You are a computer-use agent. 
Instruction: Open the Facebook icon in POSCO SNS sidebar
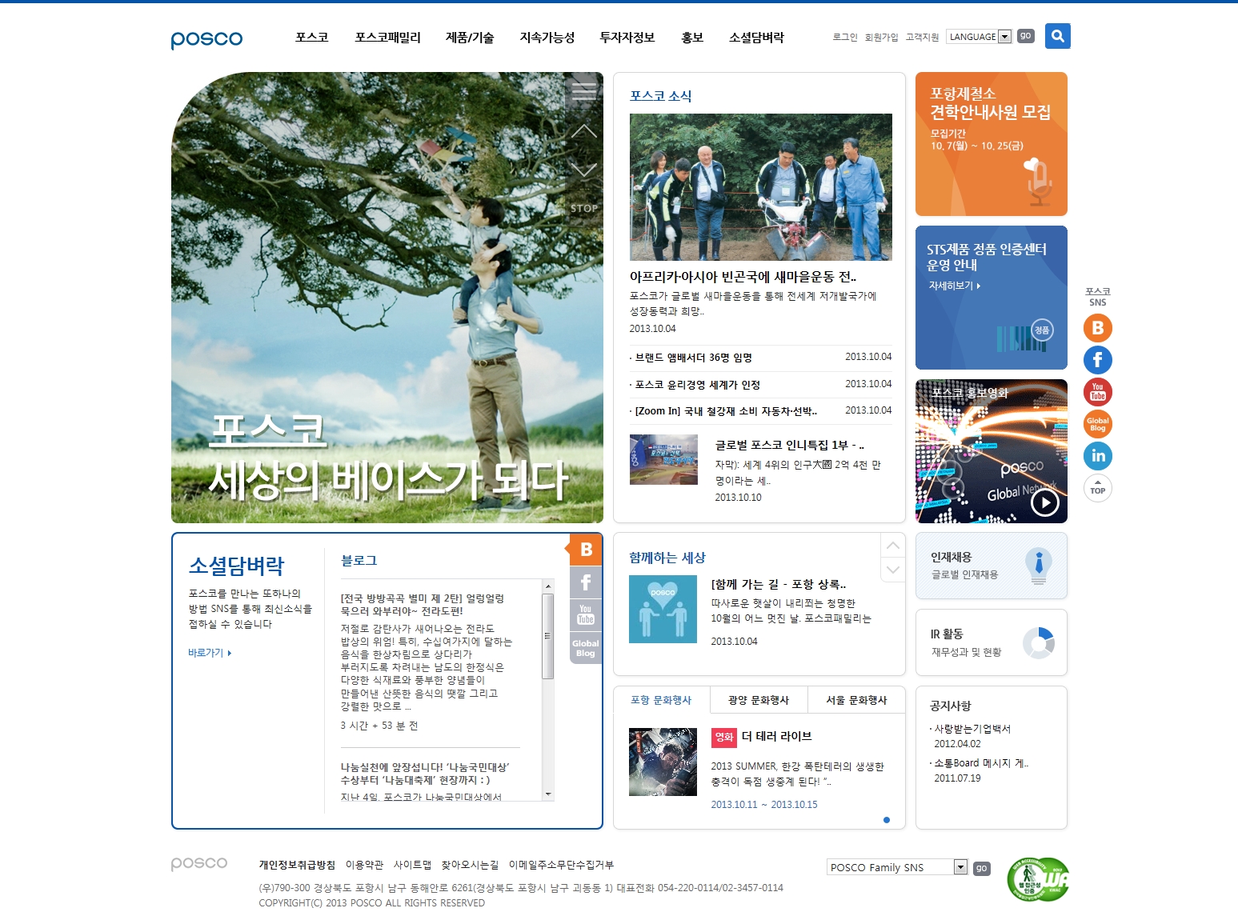pos(1098,360)
